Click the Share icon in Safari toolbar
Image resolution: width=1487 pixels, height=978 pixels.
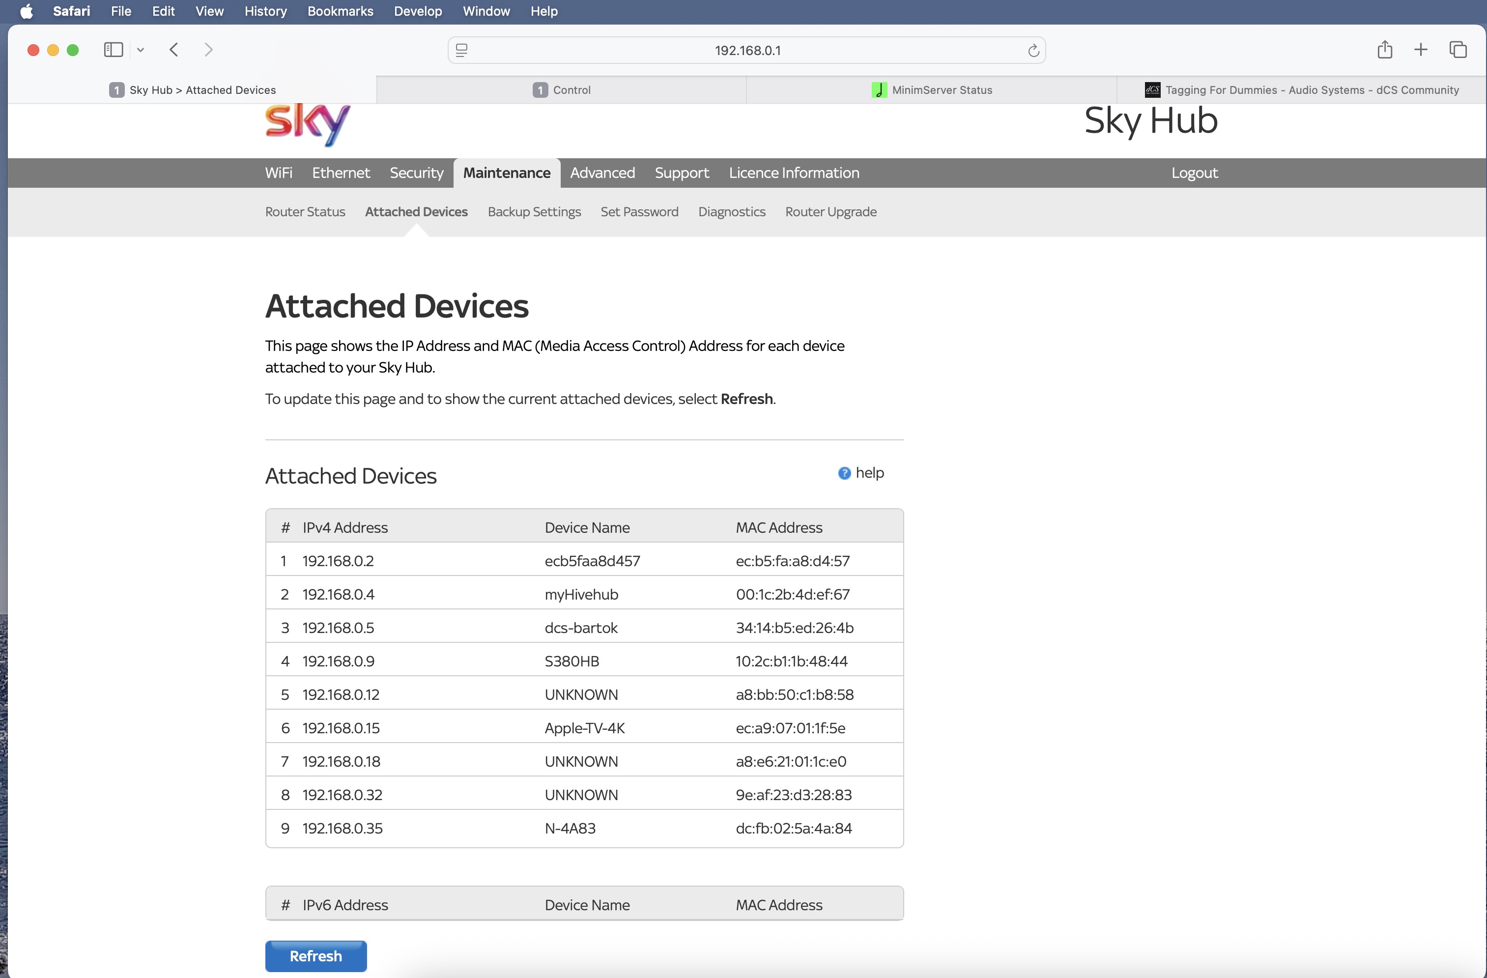[x=1384, y=49]
